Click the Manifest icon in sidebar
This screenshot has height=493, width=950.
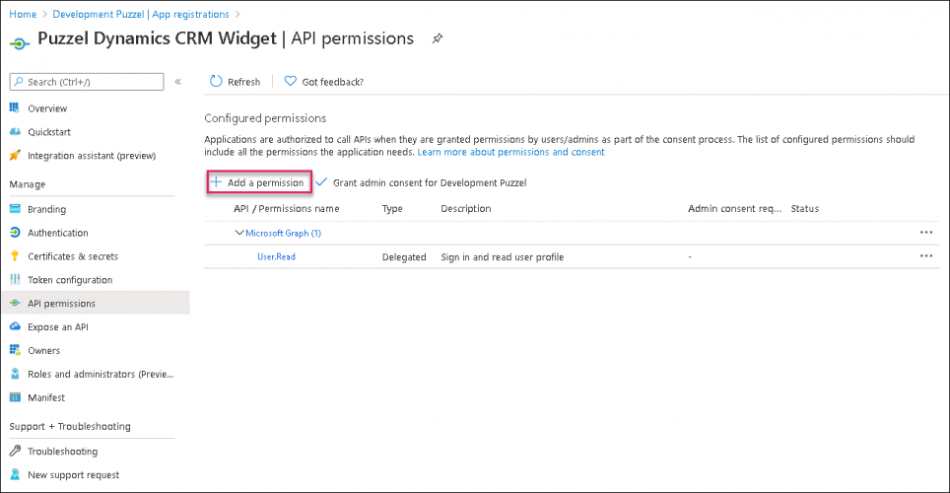[16, 397]
